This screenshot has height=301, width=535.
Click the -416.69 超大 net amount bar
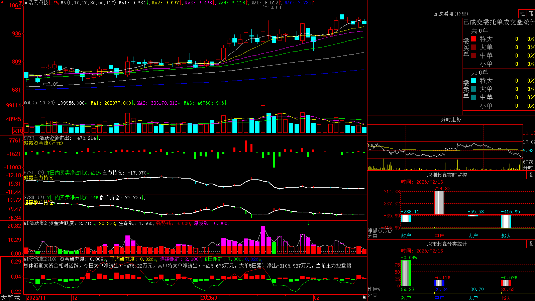pyautogui.click(x=506, y=221)
